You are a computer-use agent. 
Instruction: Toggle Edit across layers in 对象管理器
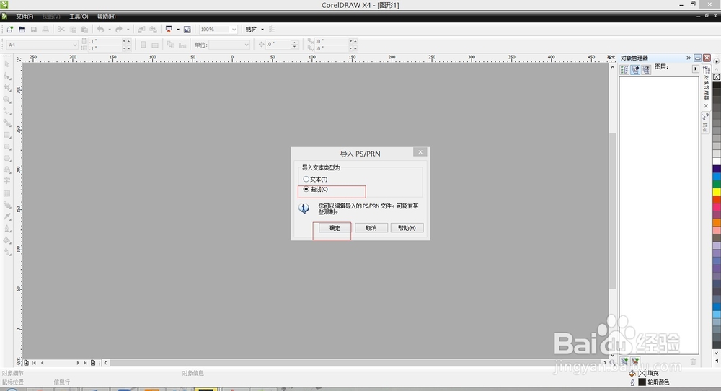(x=635, y=70)
